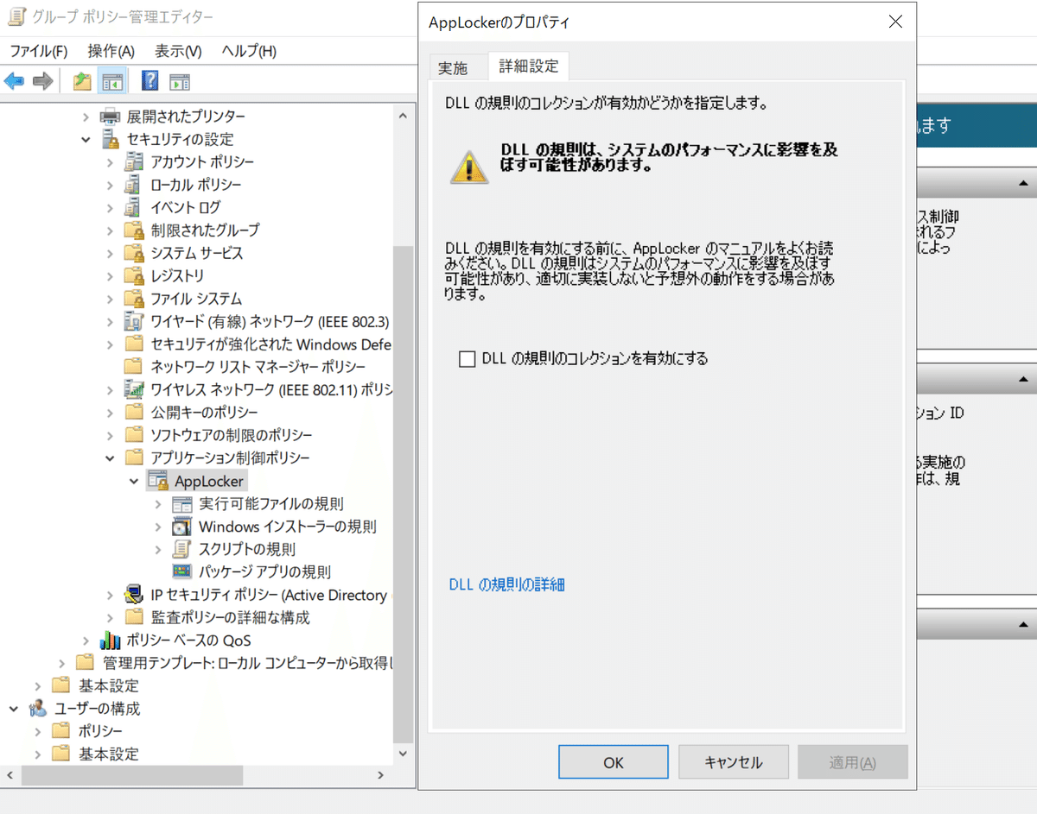Collapse the first action pane section arrow

coord(1023,183)
